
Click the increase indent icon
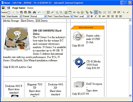coord(119,12)
